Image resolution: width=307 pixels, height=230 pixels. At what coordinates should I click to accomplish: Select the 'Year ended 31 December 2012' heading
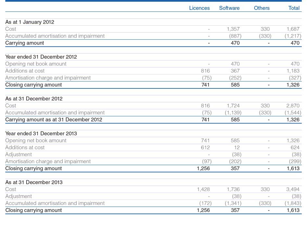point(41,57)
